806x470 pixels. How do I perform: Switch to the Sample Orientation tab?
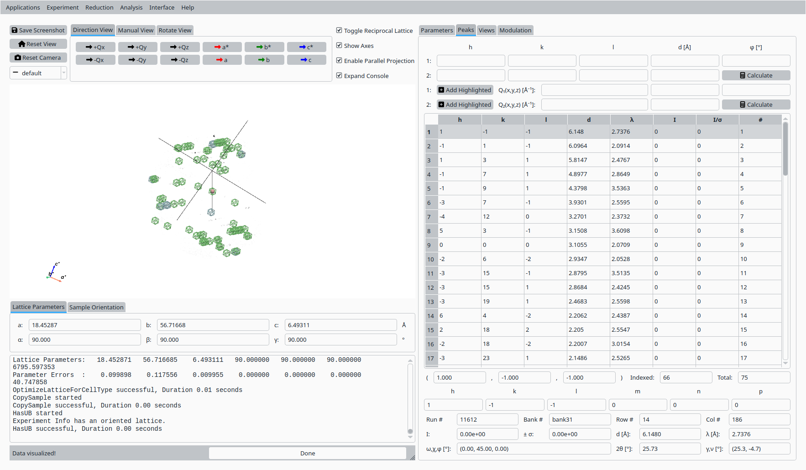[96, 307]
